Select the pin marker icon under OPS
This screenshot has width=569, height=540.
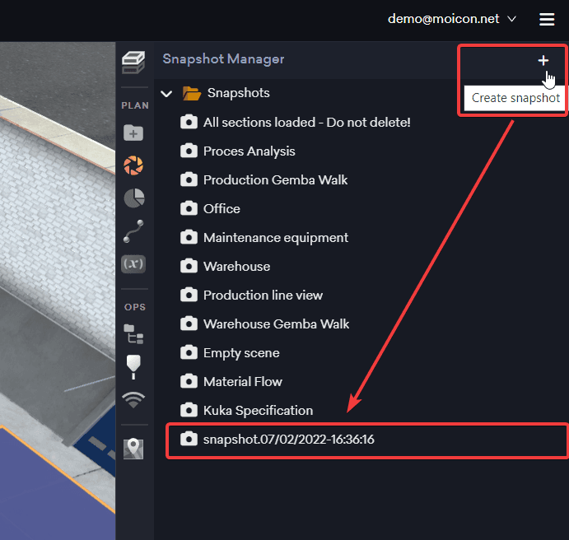click(x=133, y=366)
